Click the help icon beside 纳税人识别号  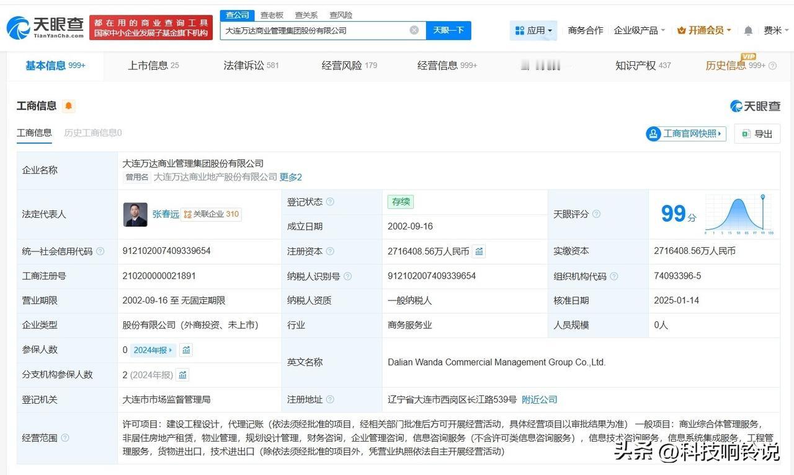[x=347, y=276]
